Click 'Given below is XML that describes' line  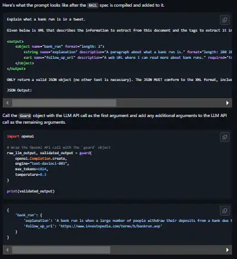point(120,31)
